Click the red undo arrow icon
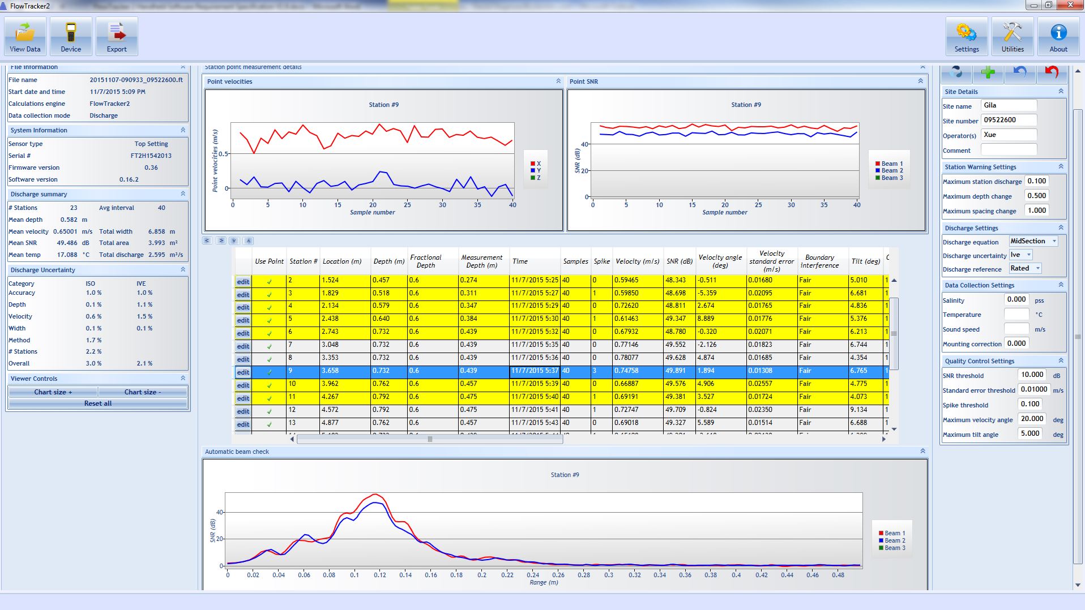Image resolution: width=1085 pixels, height=610 pixels. (x=1051, y=72)
